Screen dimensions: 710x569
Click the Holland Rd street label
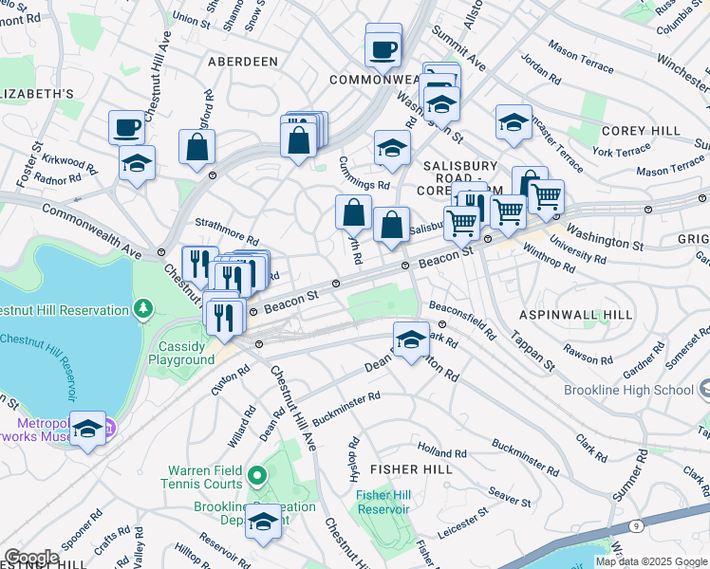point(441,450)
